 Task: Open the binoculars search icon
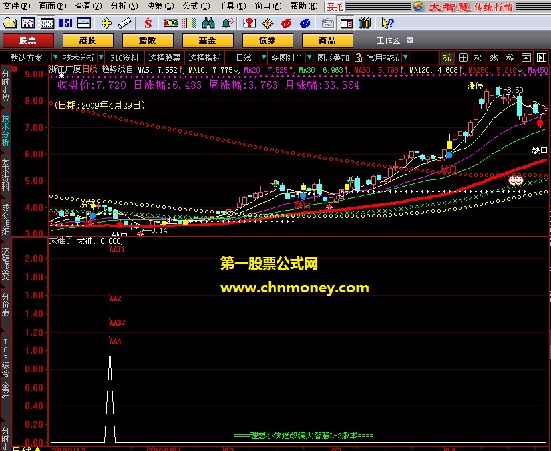[x=208, y=23]
